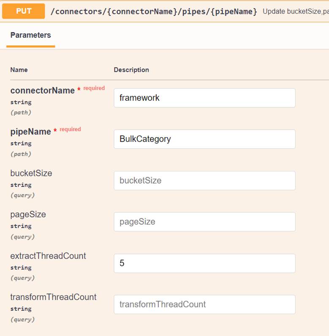
Task: Click the endpoint path /connectors/{connectorName}/pipes/{pipeName}
Action: (x=154, y=11)
